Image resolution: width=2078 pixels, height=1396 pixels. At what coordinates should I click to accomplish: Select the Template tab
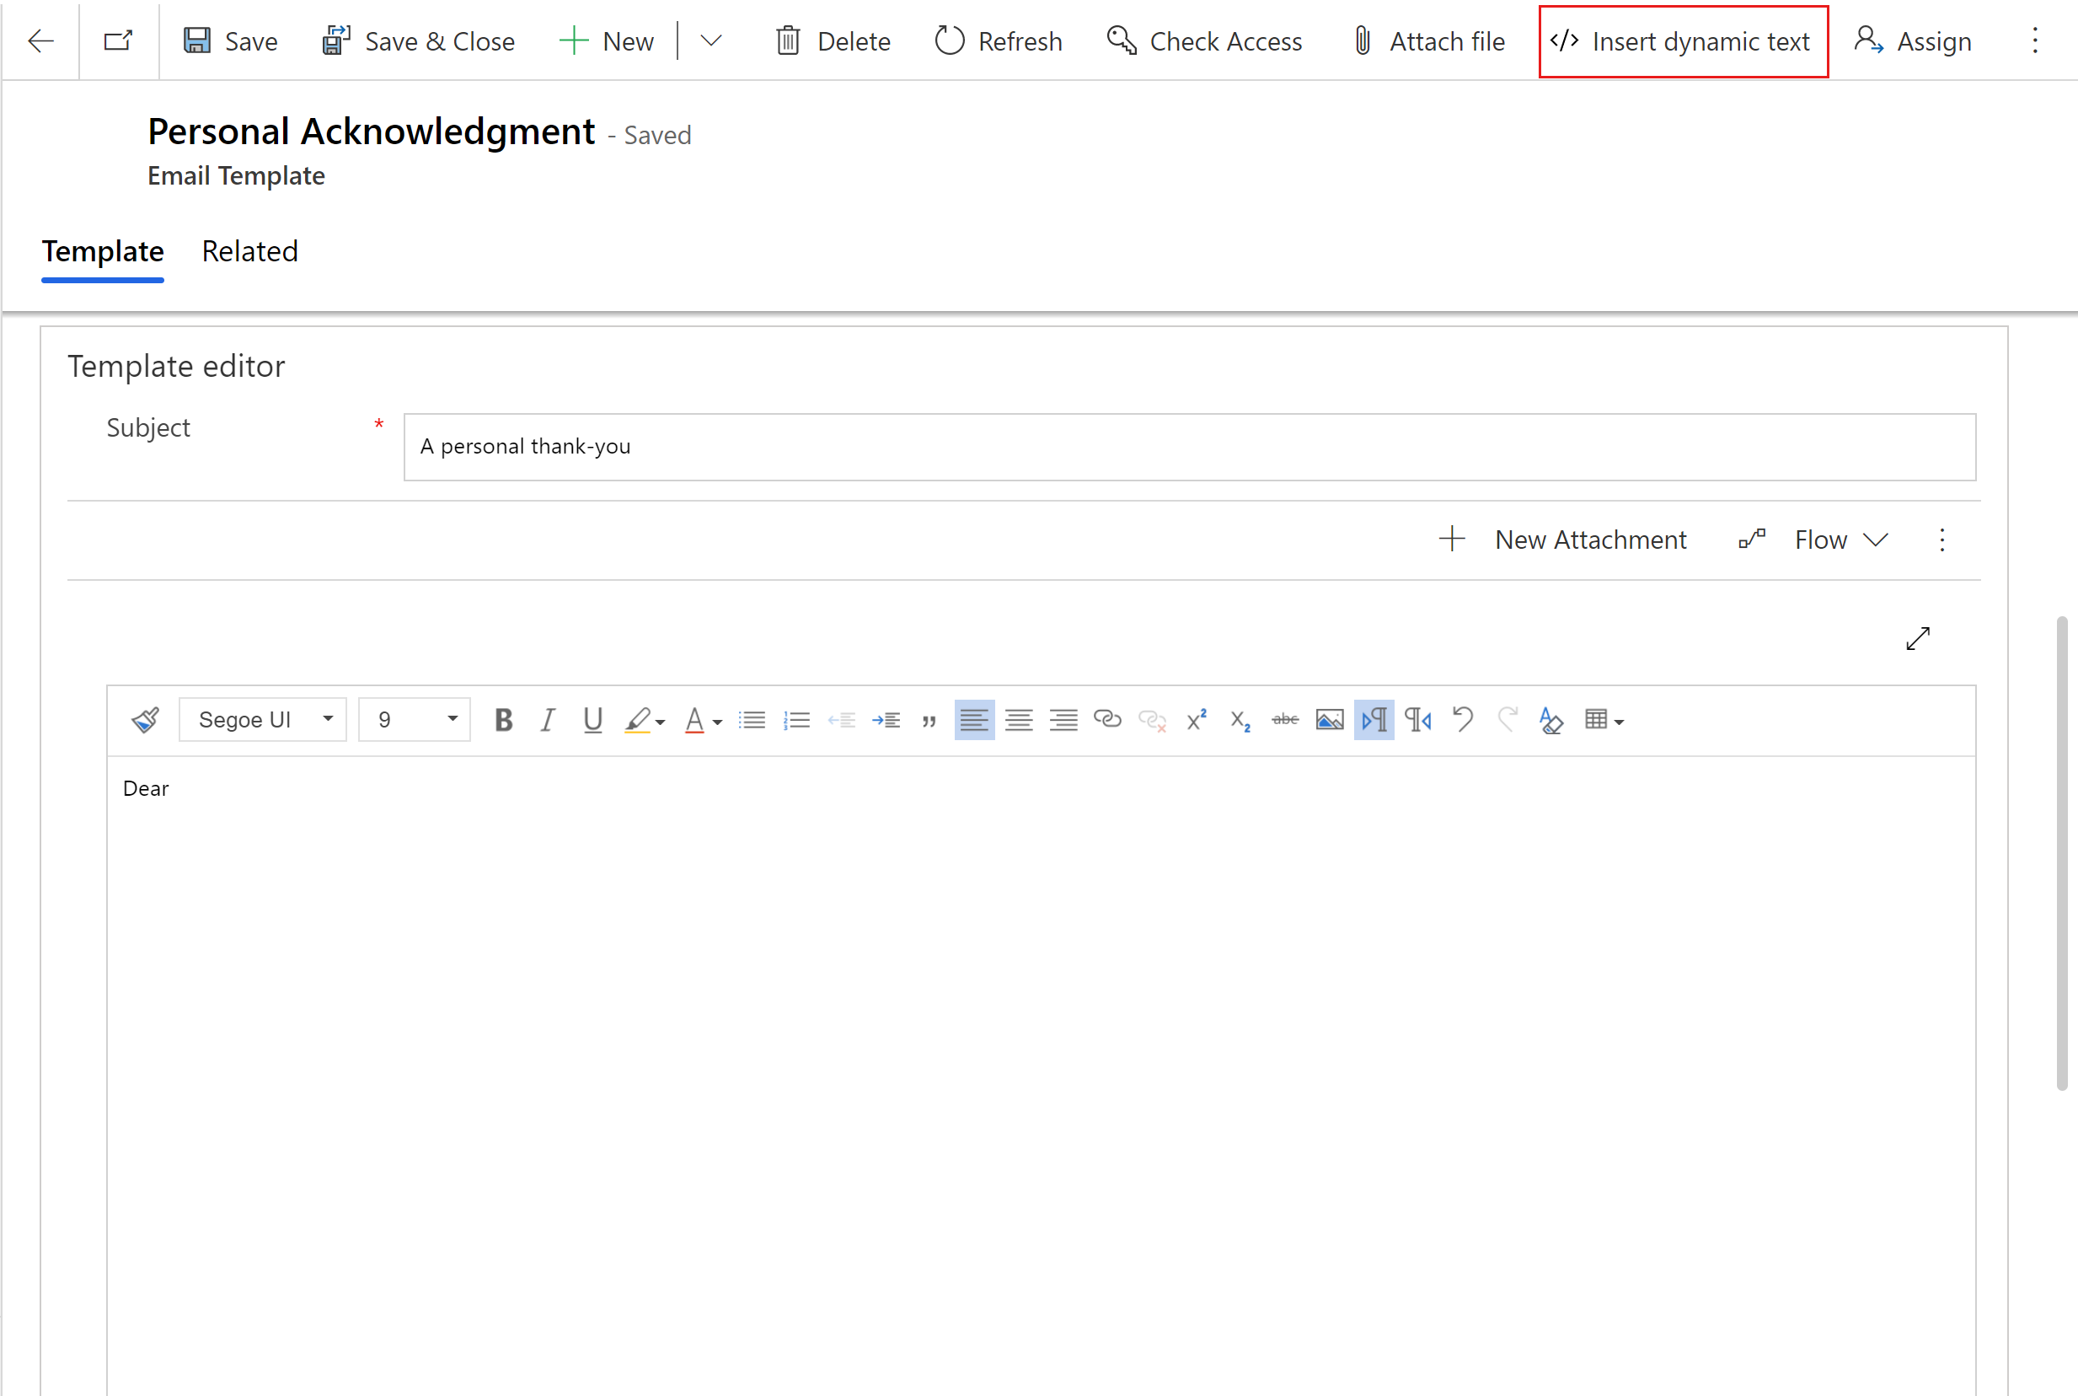[101, 250]
